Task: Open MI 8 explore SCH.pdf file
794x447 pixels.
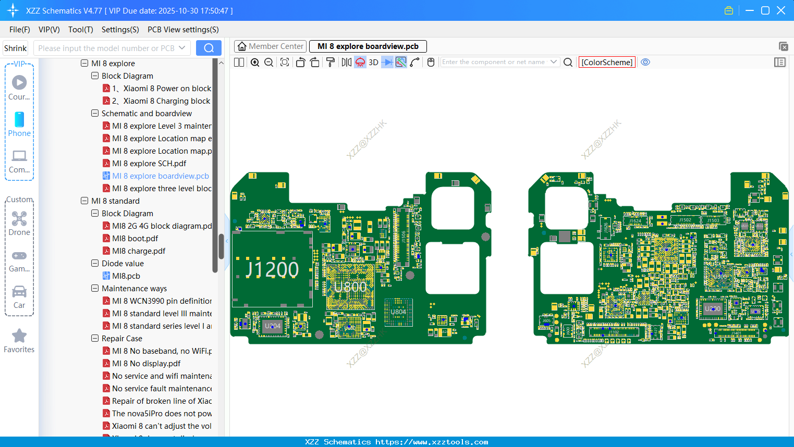Action: click(149, 163)
